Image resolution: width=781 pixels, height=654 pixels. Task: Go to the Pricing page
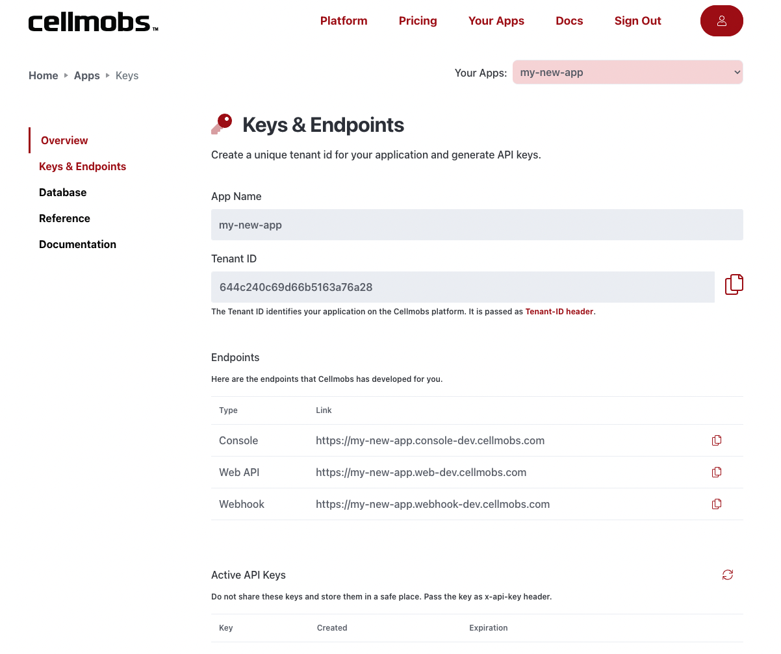point(418,21)
